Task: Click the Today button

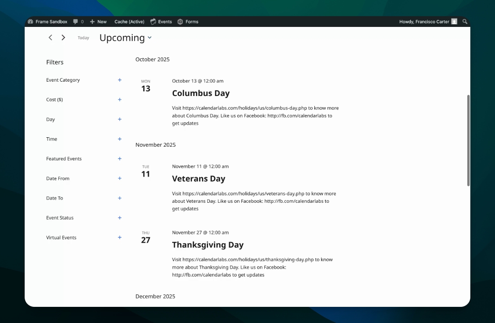Action: (x=83, y=38)
